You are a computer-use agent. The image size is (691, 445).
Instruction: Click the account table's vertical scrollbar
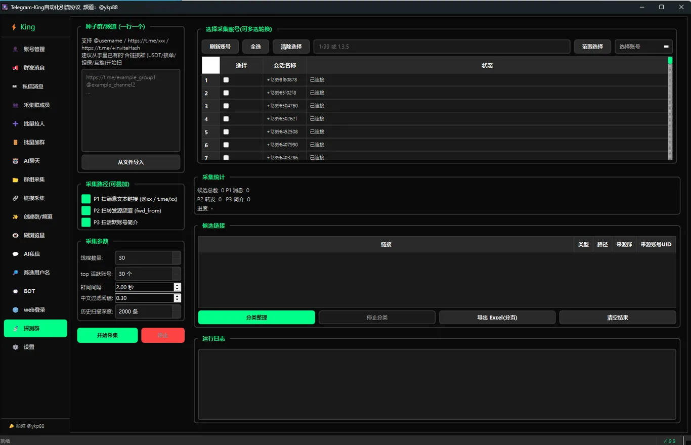pyautogui.click(x=670, y=108)
